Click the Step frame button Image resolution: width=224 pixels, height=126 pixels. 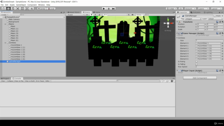click(x=113, y=9)
